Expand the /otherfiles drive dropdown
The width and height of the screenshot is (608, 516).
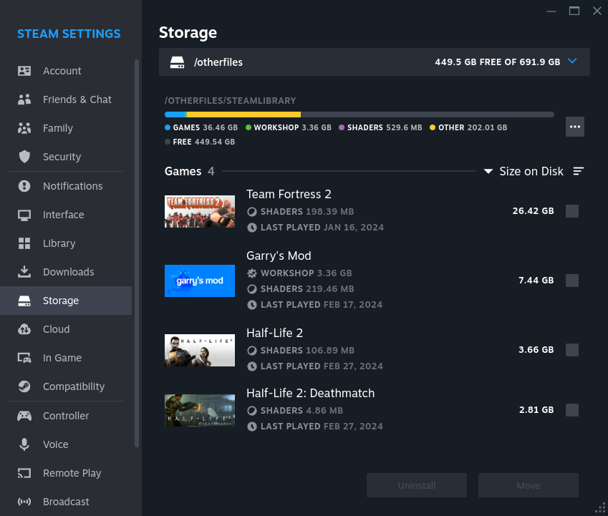571,62
